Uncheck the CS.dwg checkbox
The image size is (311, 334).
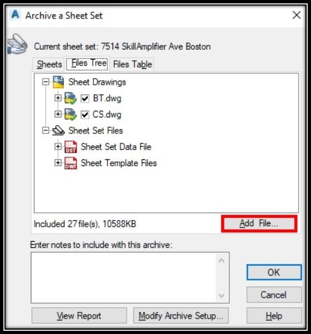tap(85, 114)
